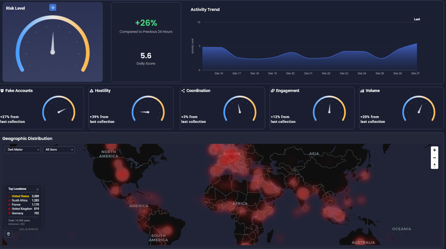Click the 5.6 Daily Score value
Image resolution: width=446 pixels, height=249 pixels.
tap(146, 56)
